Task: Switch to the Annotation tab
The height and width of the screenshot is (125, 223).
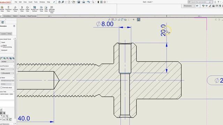Action: click(7, 16)
